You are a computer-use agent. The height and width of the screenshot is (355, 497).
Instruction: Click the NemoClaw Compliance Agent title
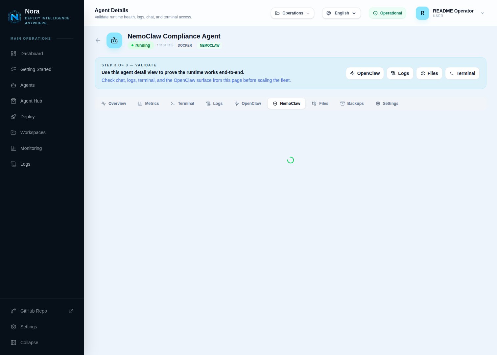point(174,36)
